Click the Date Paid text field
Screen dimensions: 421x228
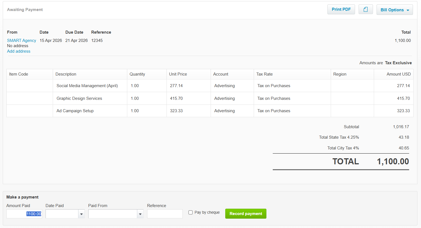pyautogui.click(x=62, y=214)
